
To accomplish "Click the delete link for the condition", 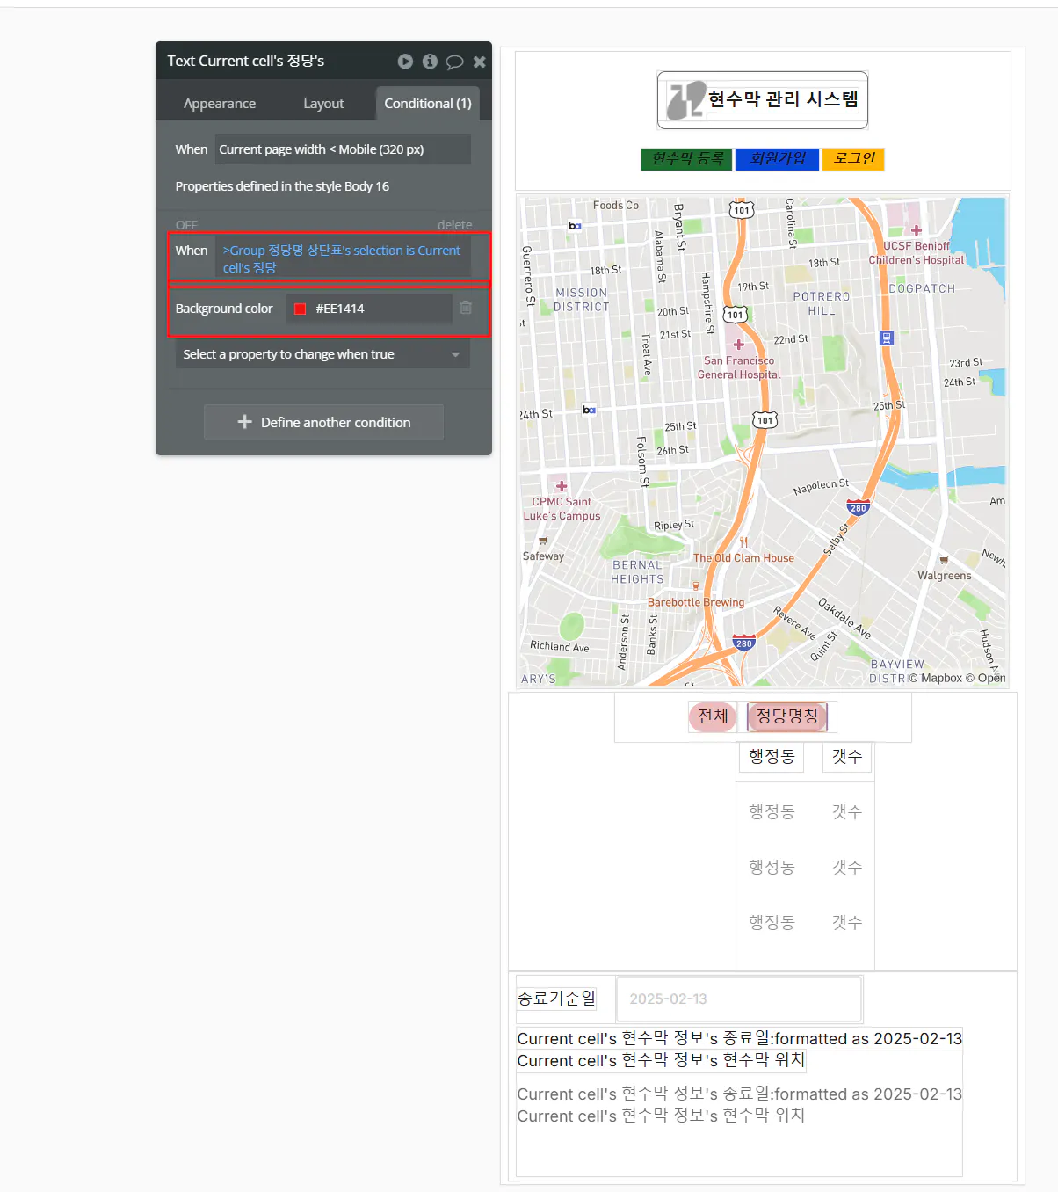I will tap(454, 225).
